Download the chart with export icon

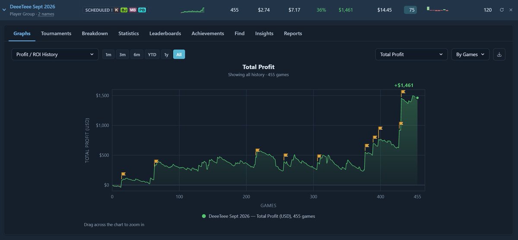pos(499,54)
